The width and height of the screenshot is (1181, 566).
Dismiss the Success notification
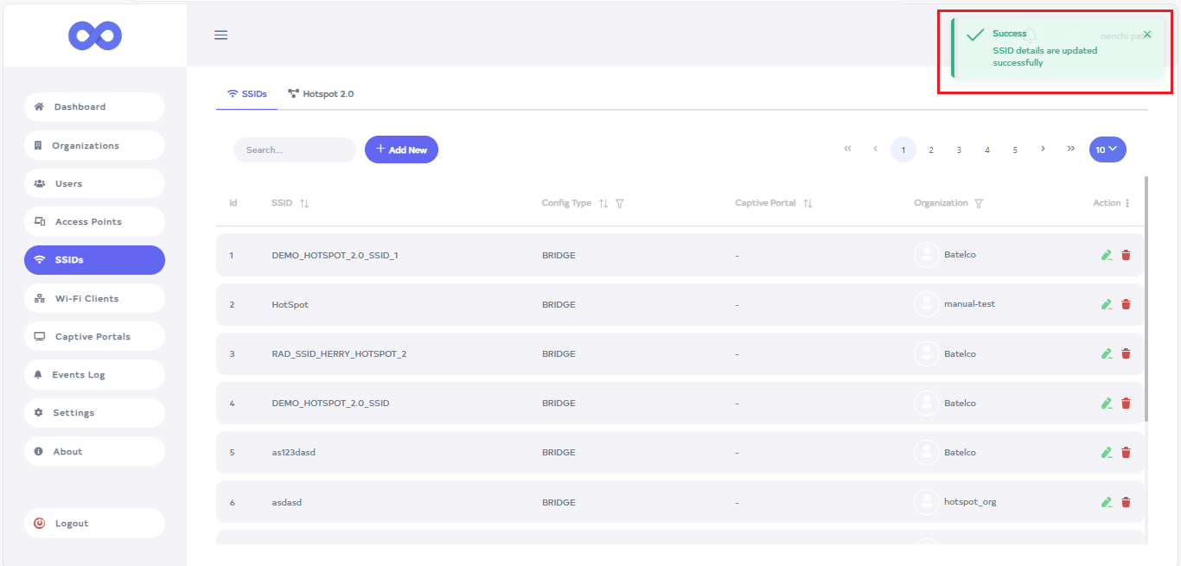(x=1147, y=35)
